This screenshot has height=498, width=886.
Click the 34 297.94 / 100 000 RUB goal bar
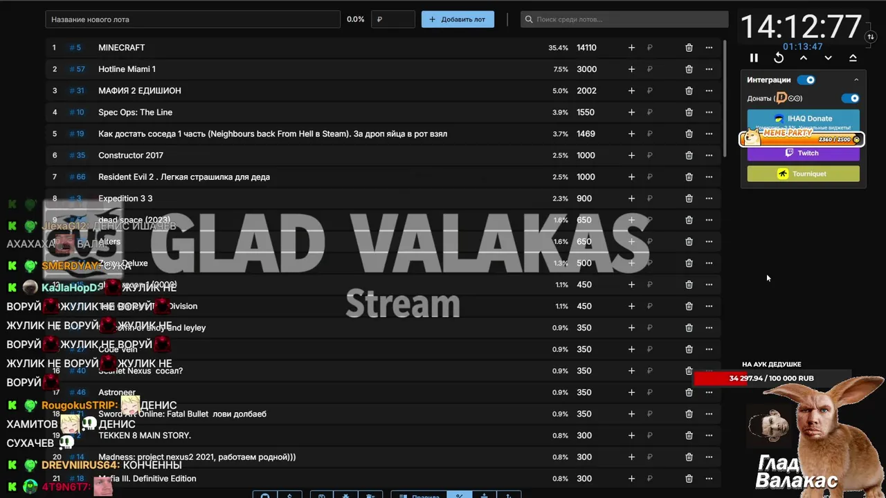click(771, 378)
